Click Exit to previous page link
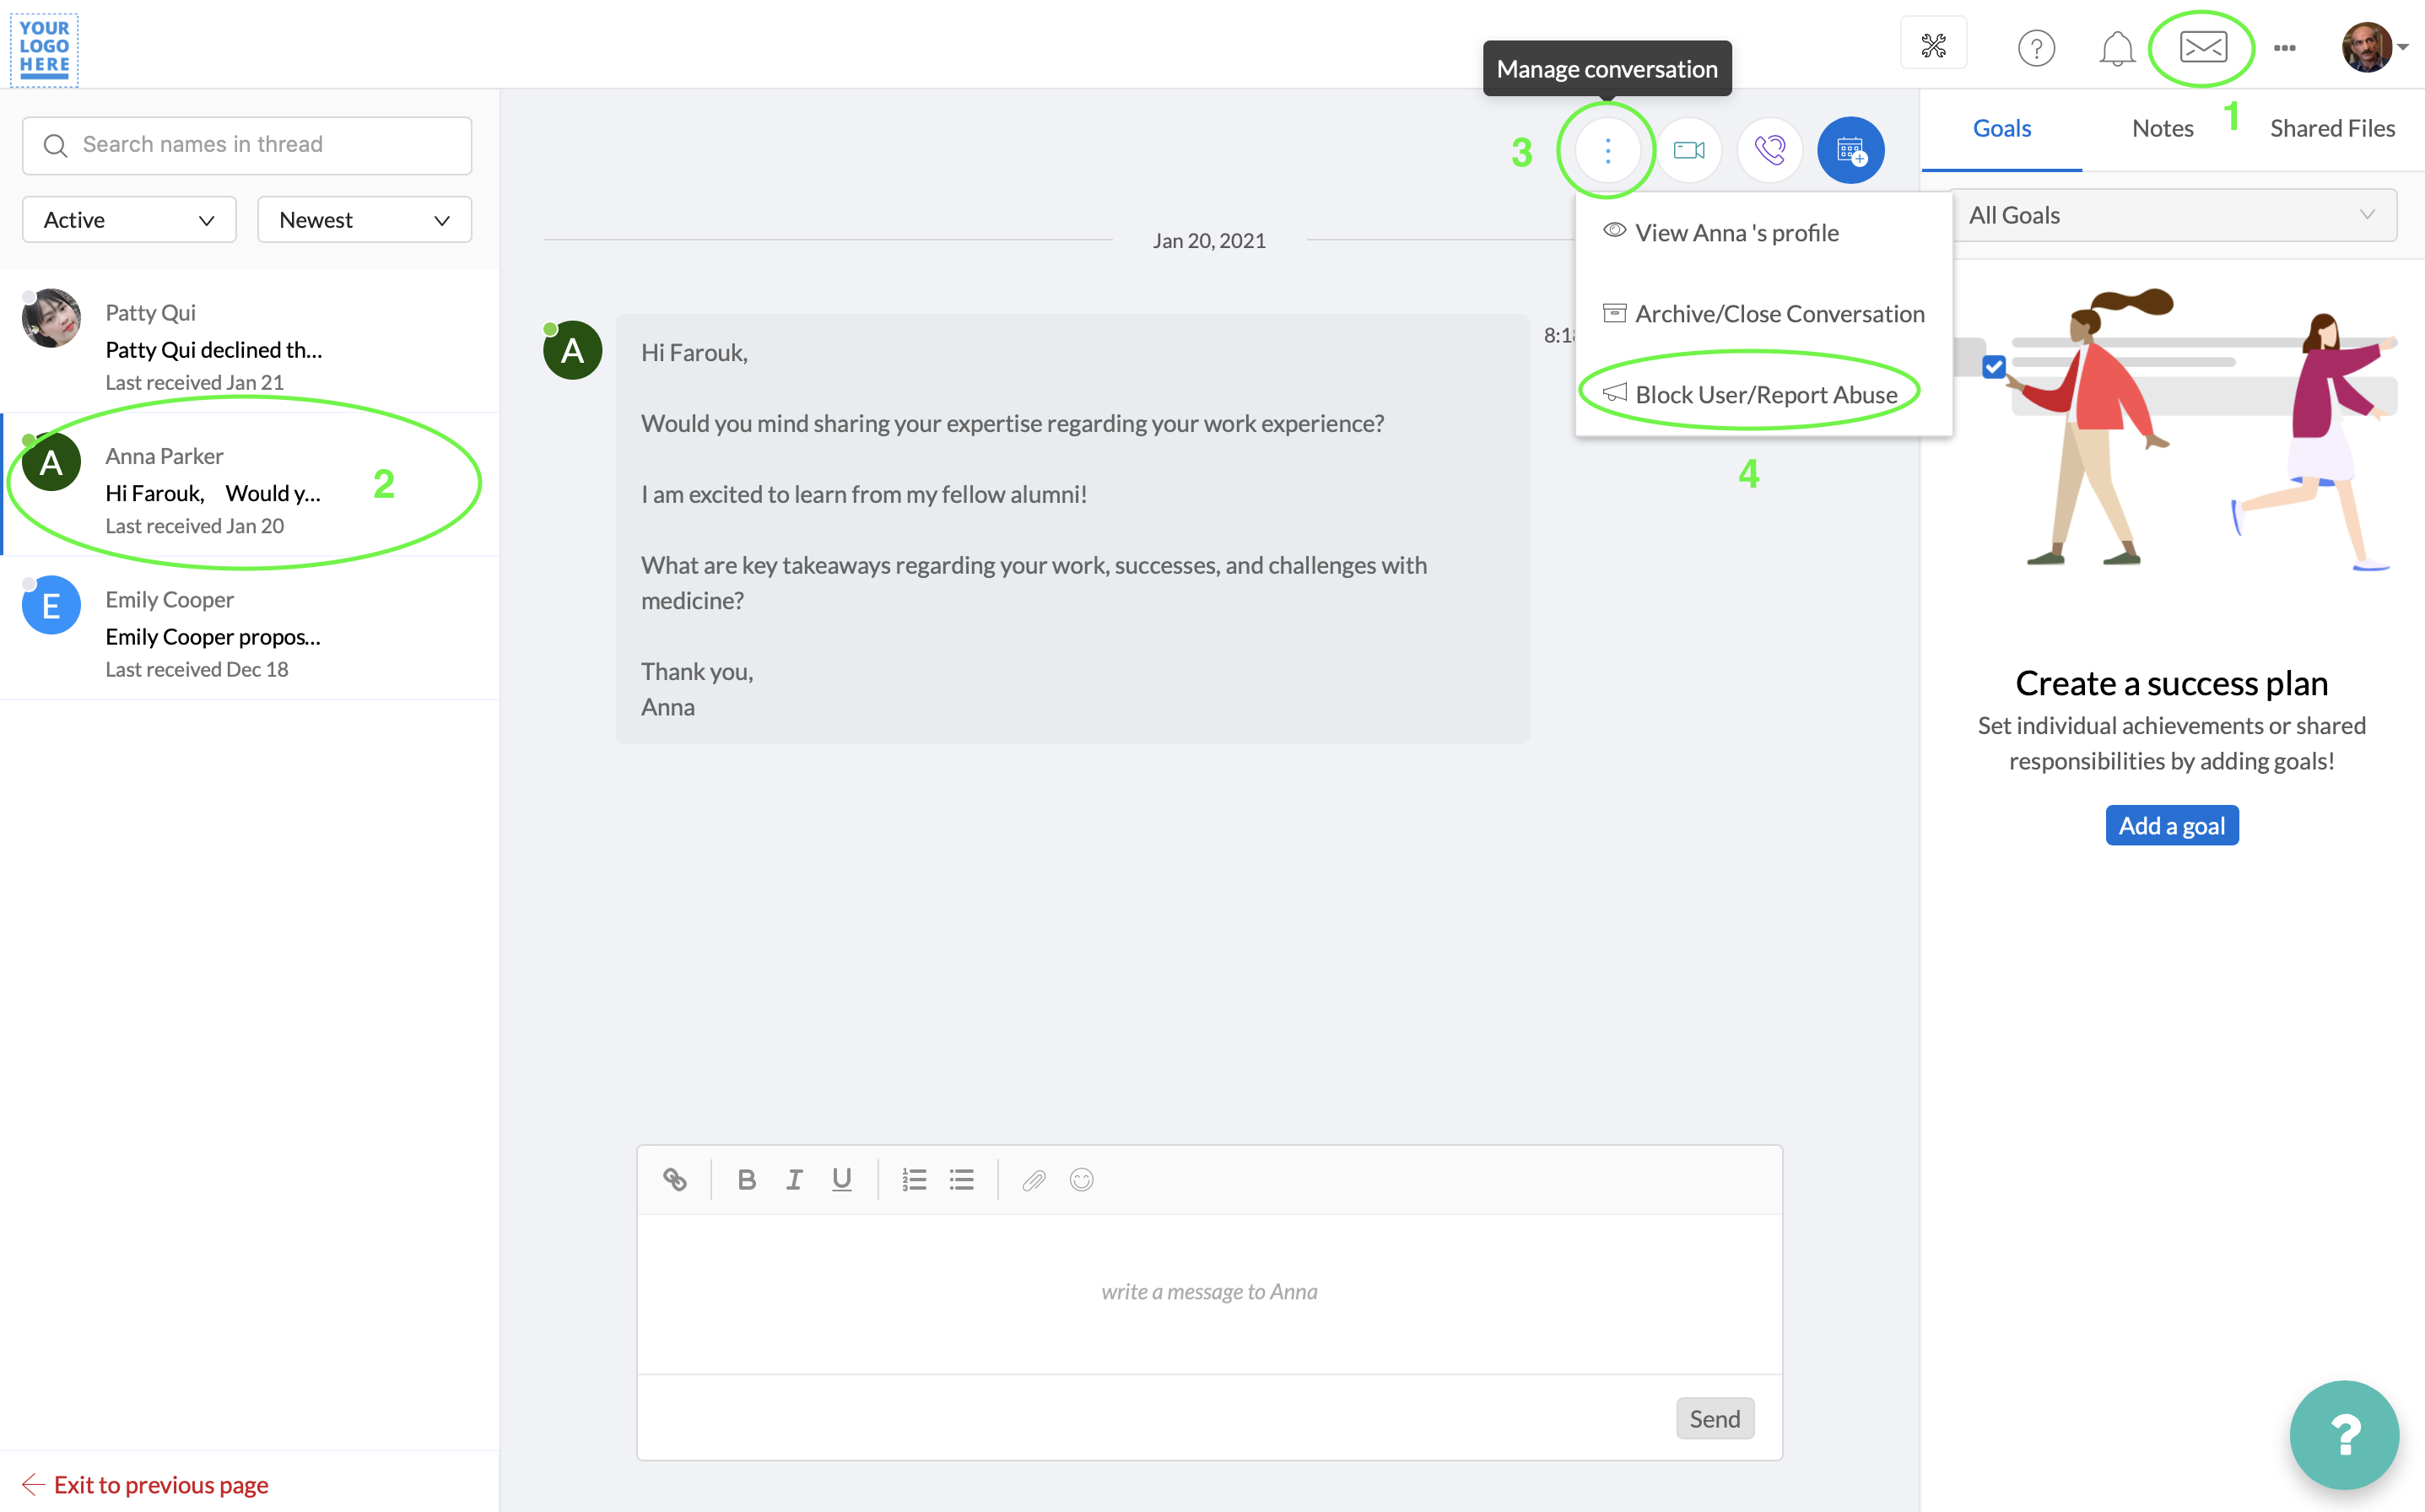The width and height of the screenshot is (2425, 1512). (145, 1485)
